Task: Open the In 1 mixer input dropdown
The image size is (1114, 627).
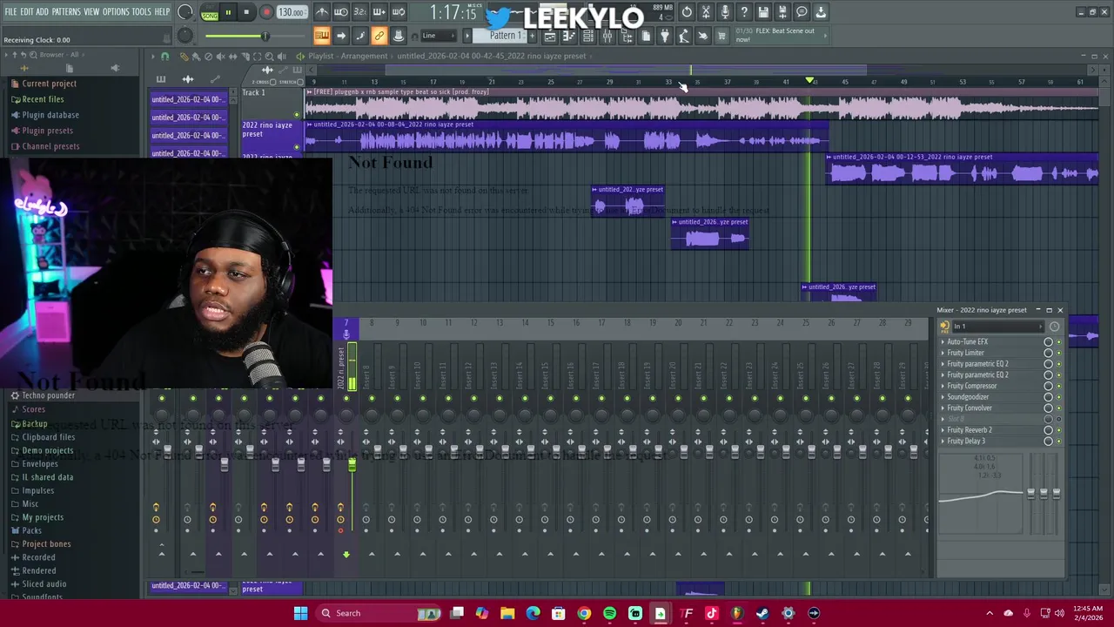Action: point(998,327)
